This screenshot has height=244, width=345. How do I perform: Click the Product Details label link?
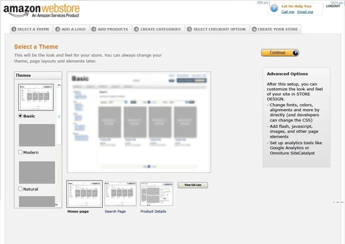point(153,211)
